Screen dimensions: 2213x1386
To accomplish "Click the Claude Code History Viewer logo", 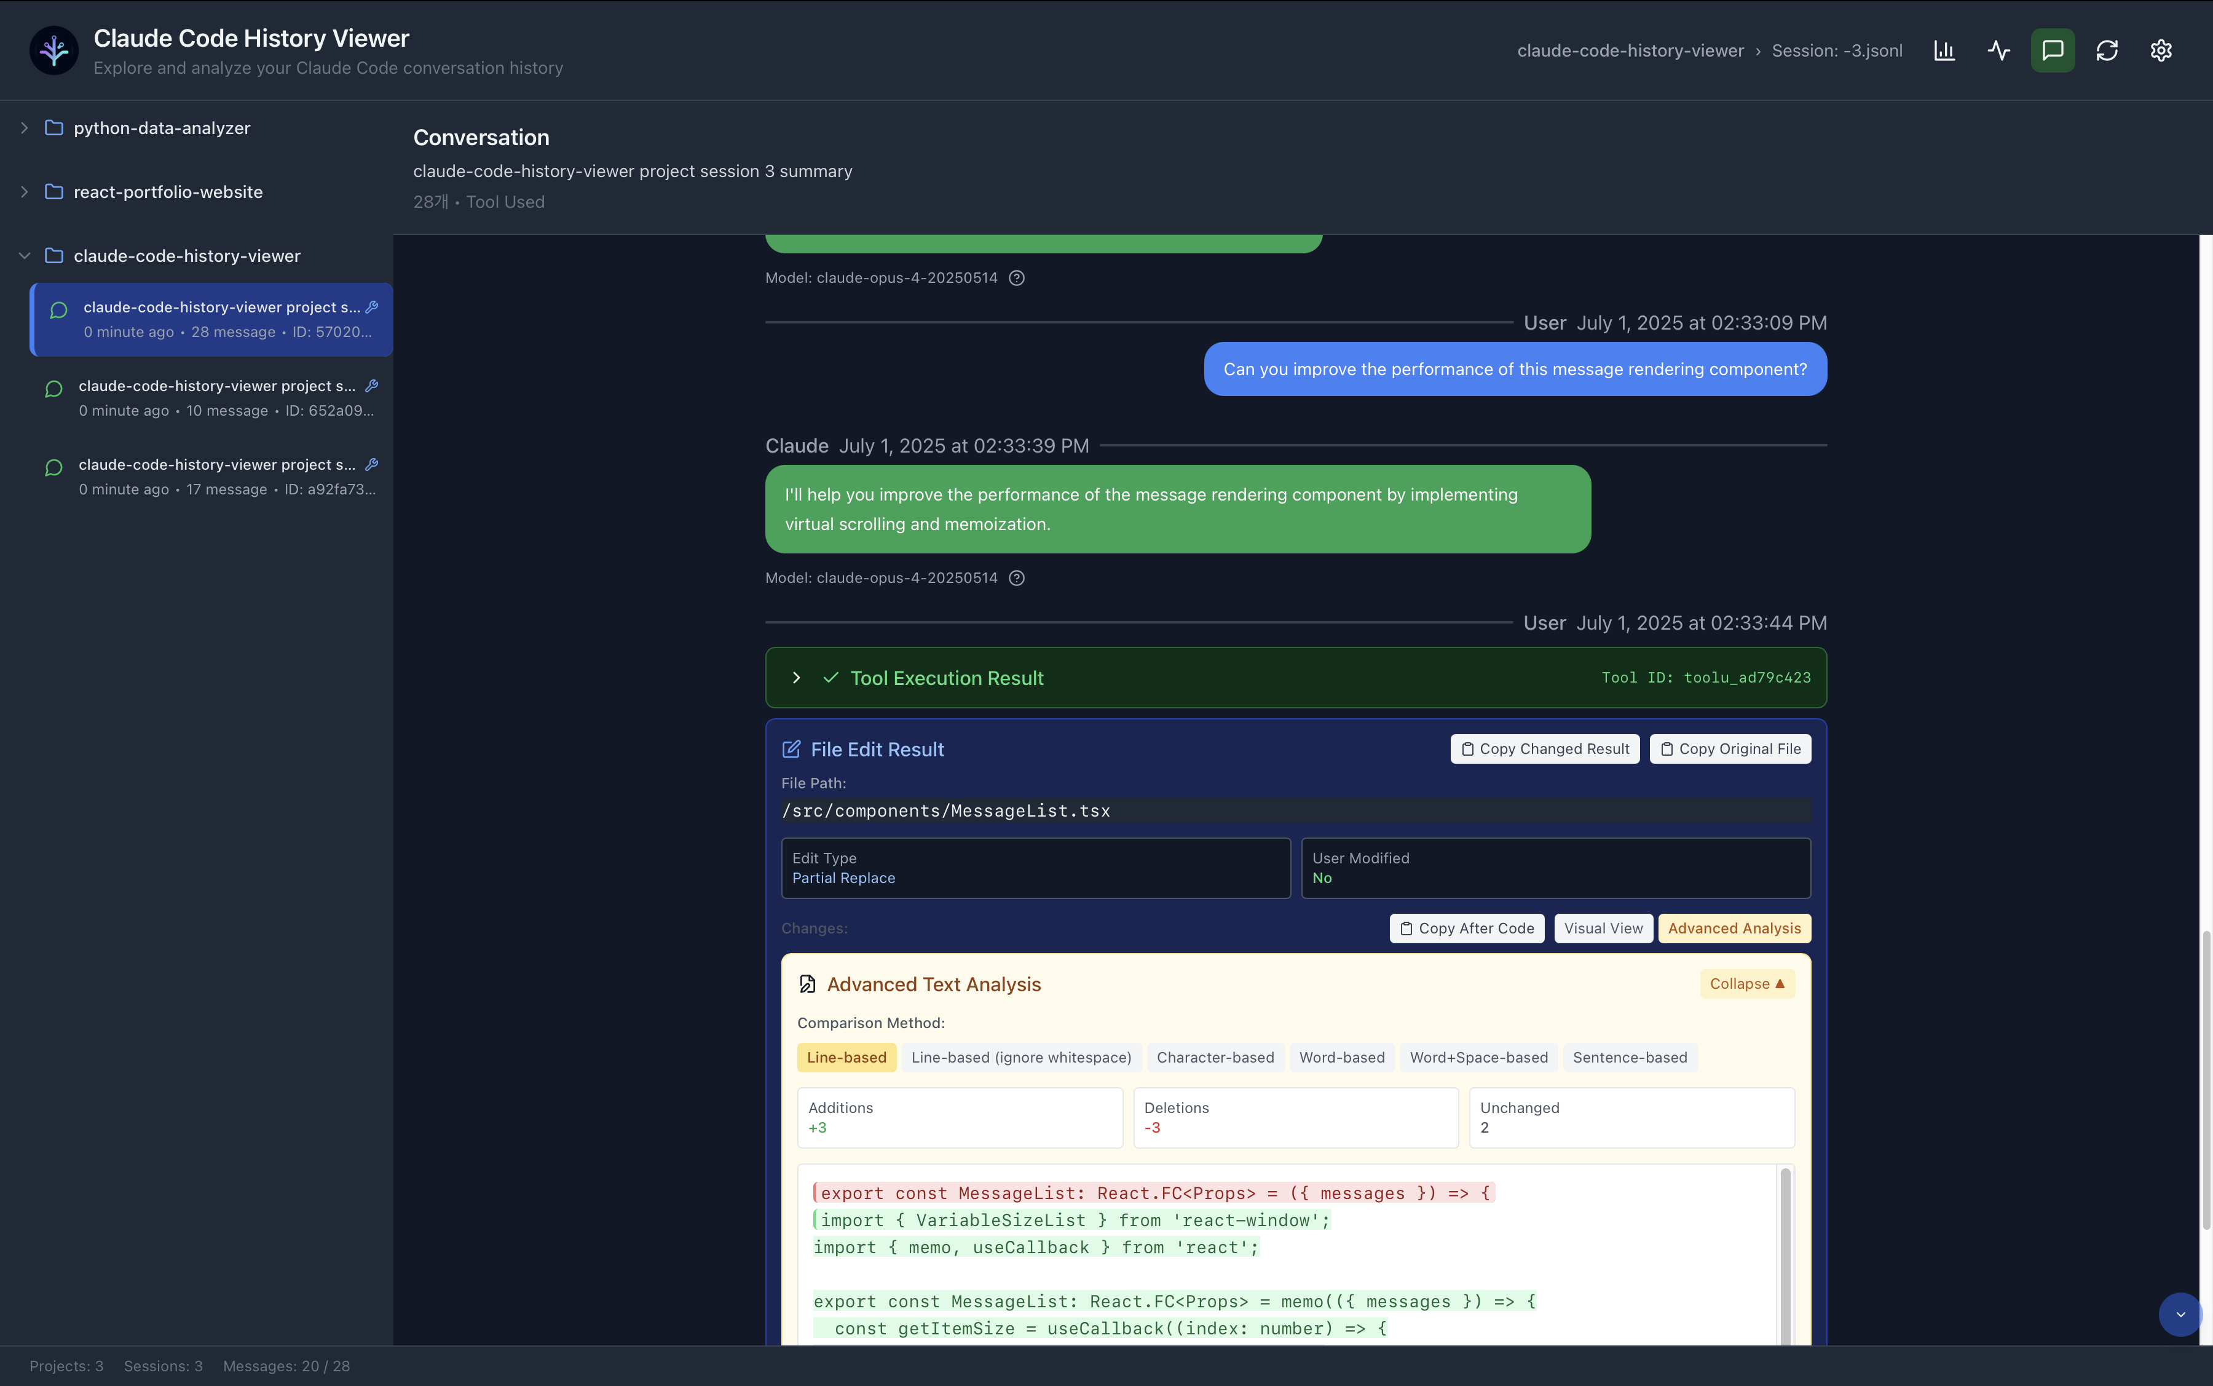I will [54, 50].
